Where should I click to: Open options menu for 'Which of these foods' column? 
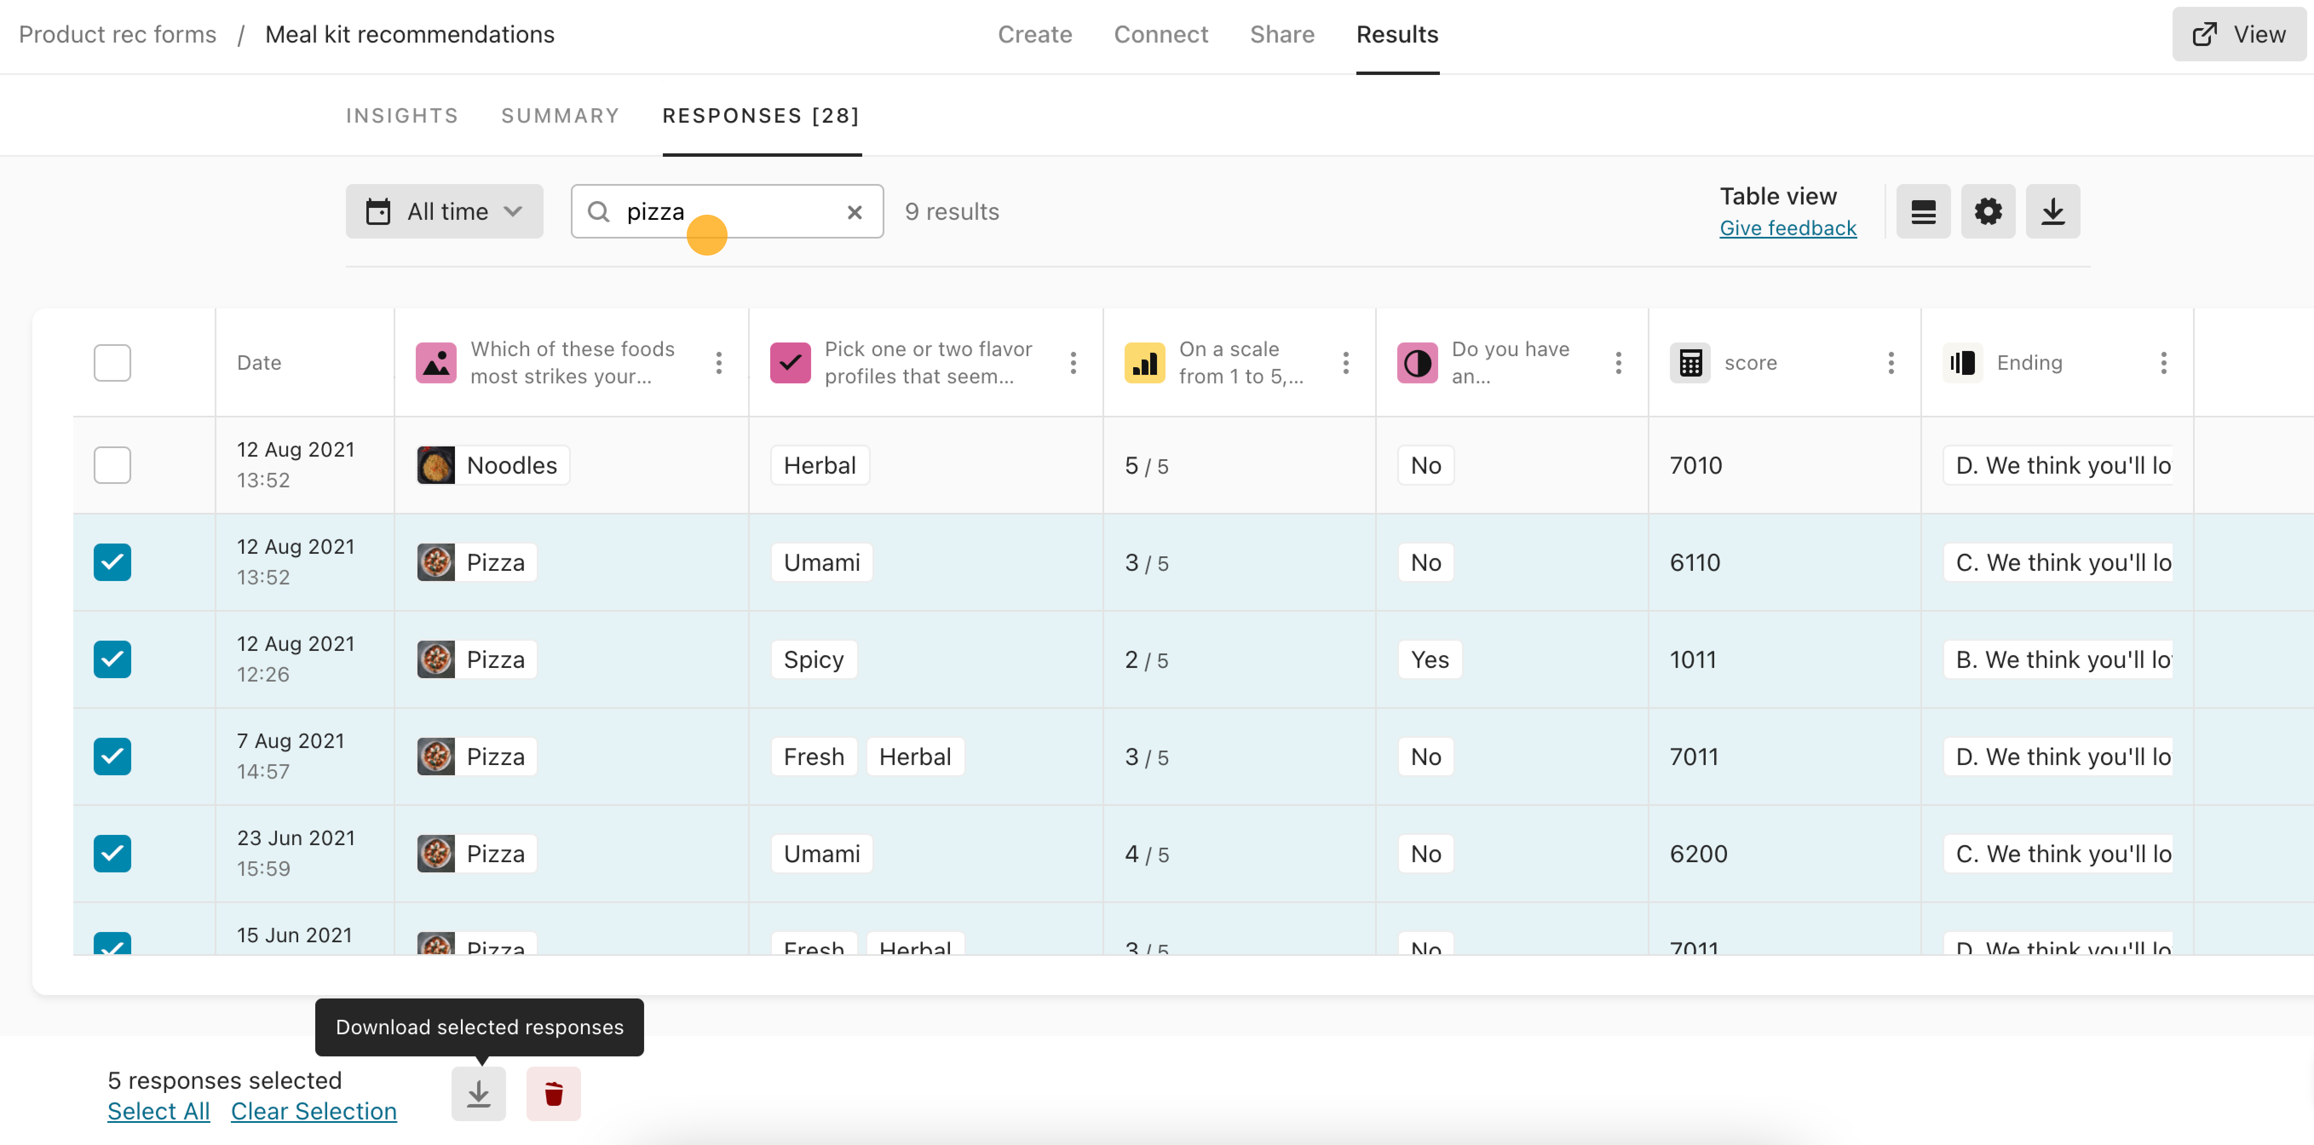point(719,363)
